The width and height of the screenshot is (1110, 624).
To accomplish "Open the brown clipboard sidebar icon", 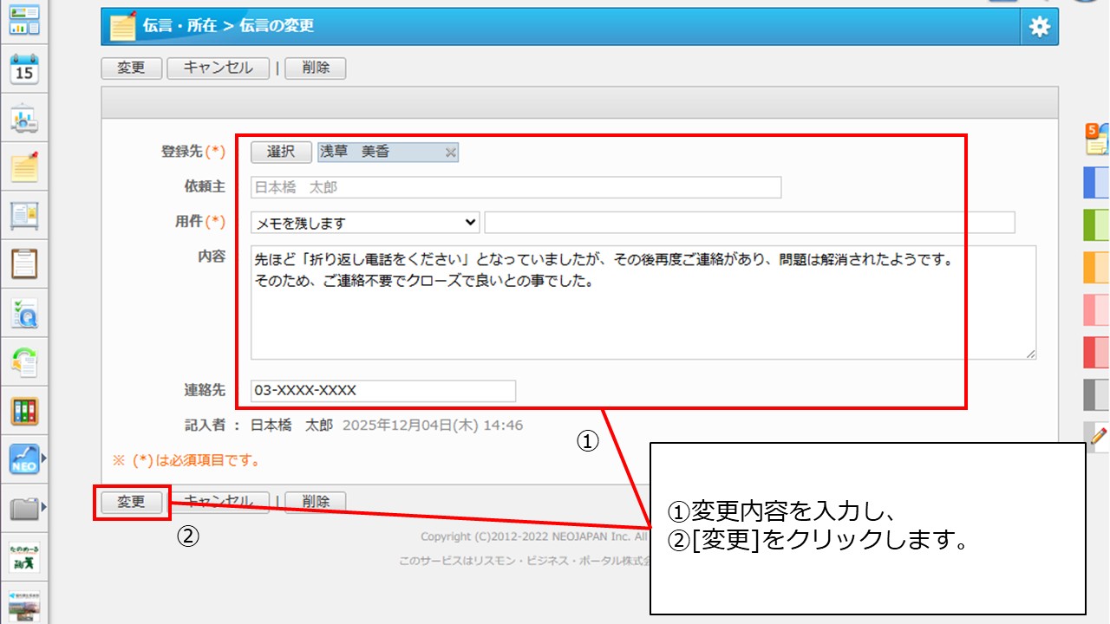I will [x=24, y=263].
